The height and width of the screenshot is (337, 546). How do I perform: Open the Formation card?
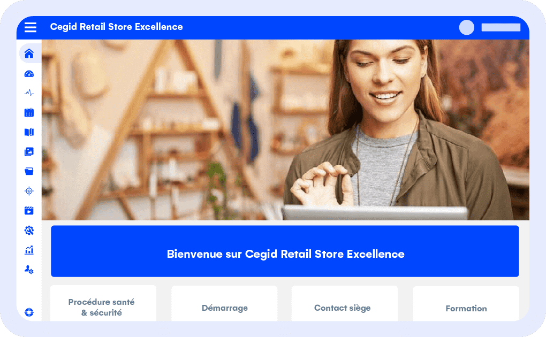click(466, 304)
